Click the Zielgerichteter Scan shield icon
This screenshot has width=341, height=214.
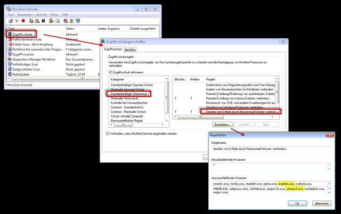click(10, 69)
